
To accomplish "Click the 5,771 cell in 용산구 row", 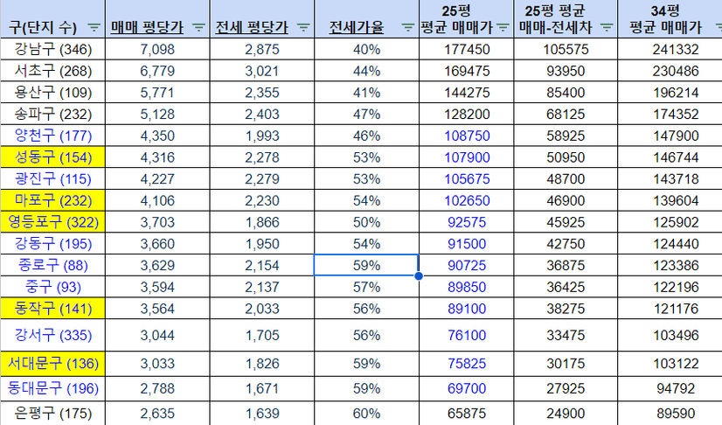I will (157, 92).
